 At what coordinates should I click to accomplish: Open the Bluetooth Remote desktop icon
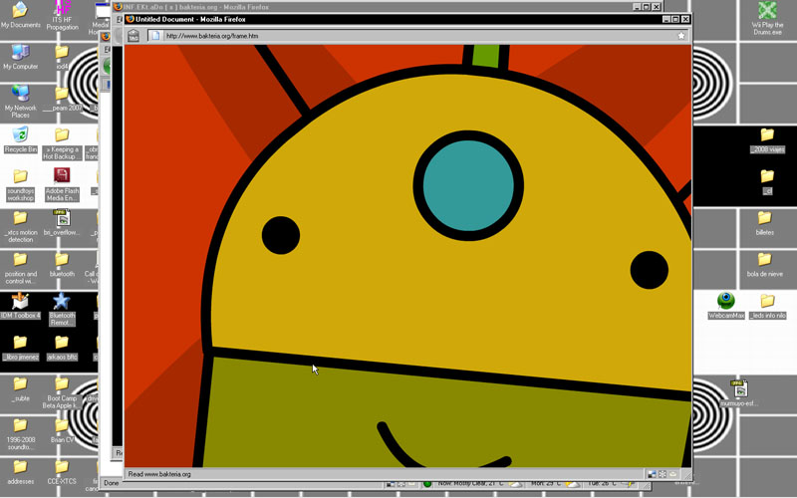pos(61,301)
